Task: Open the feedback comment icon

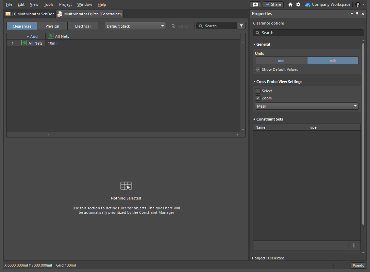Action: click(255, 4)
